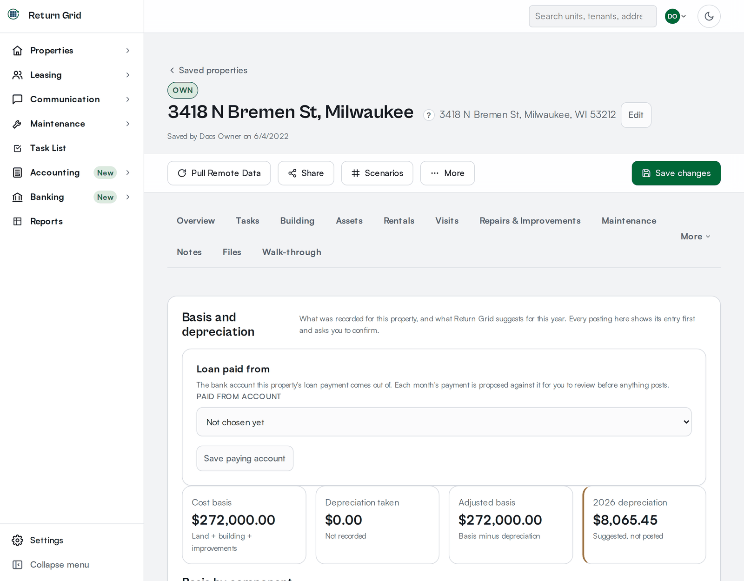Go back to Saved properties link

click(x=208, y=70)
